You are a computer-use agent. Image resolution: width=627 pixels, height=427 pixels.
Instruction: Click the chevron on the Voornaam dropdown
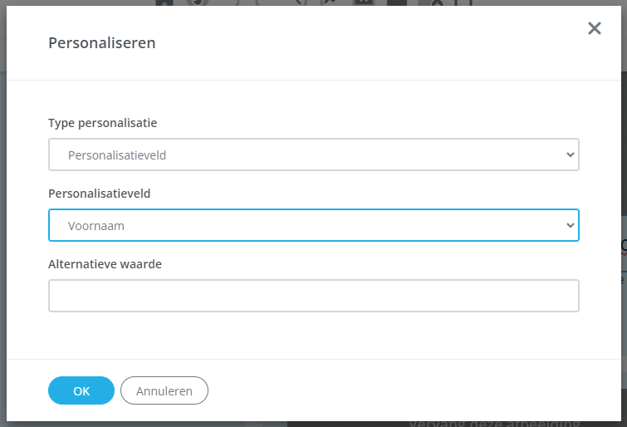pyautogui.click(x=569, y=225)
